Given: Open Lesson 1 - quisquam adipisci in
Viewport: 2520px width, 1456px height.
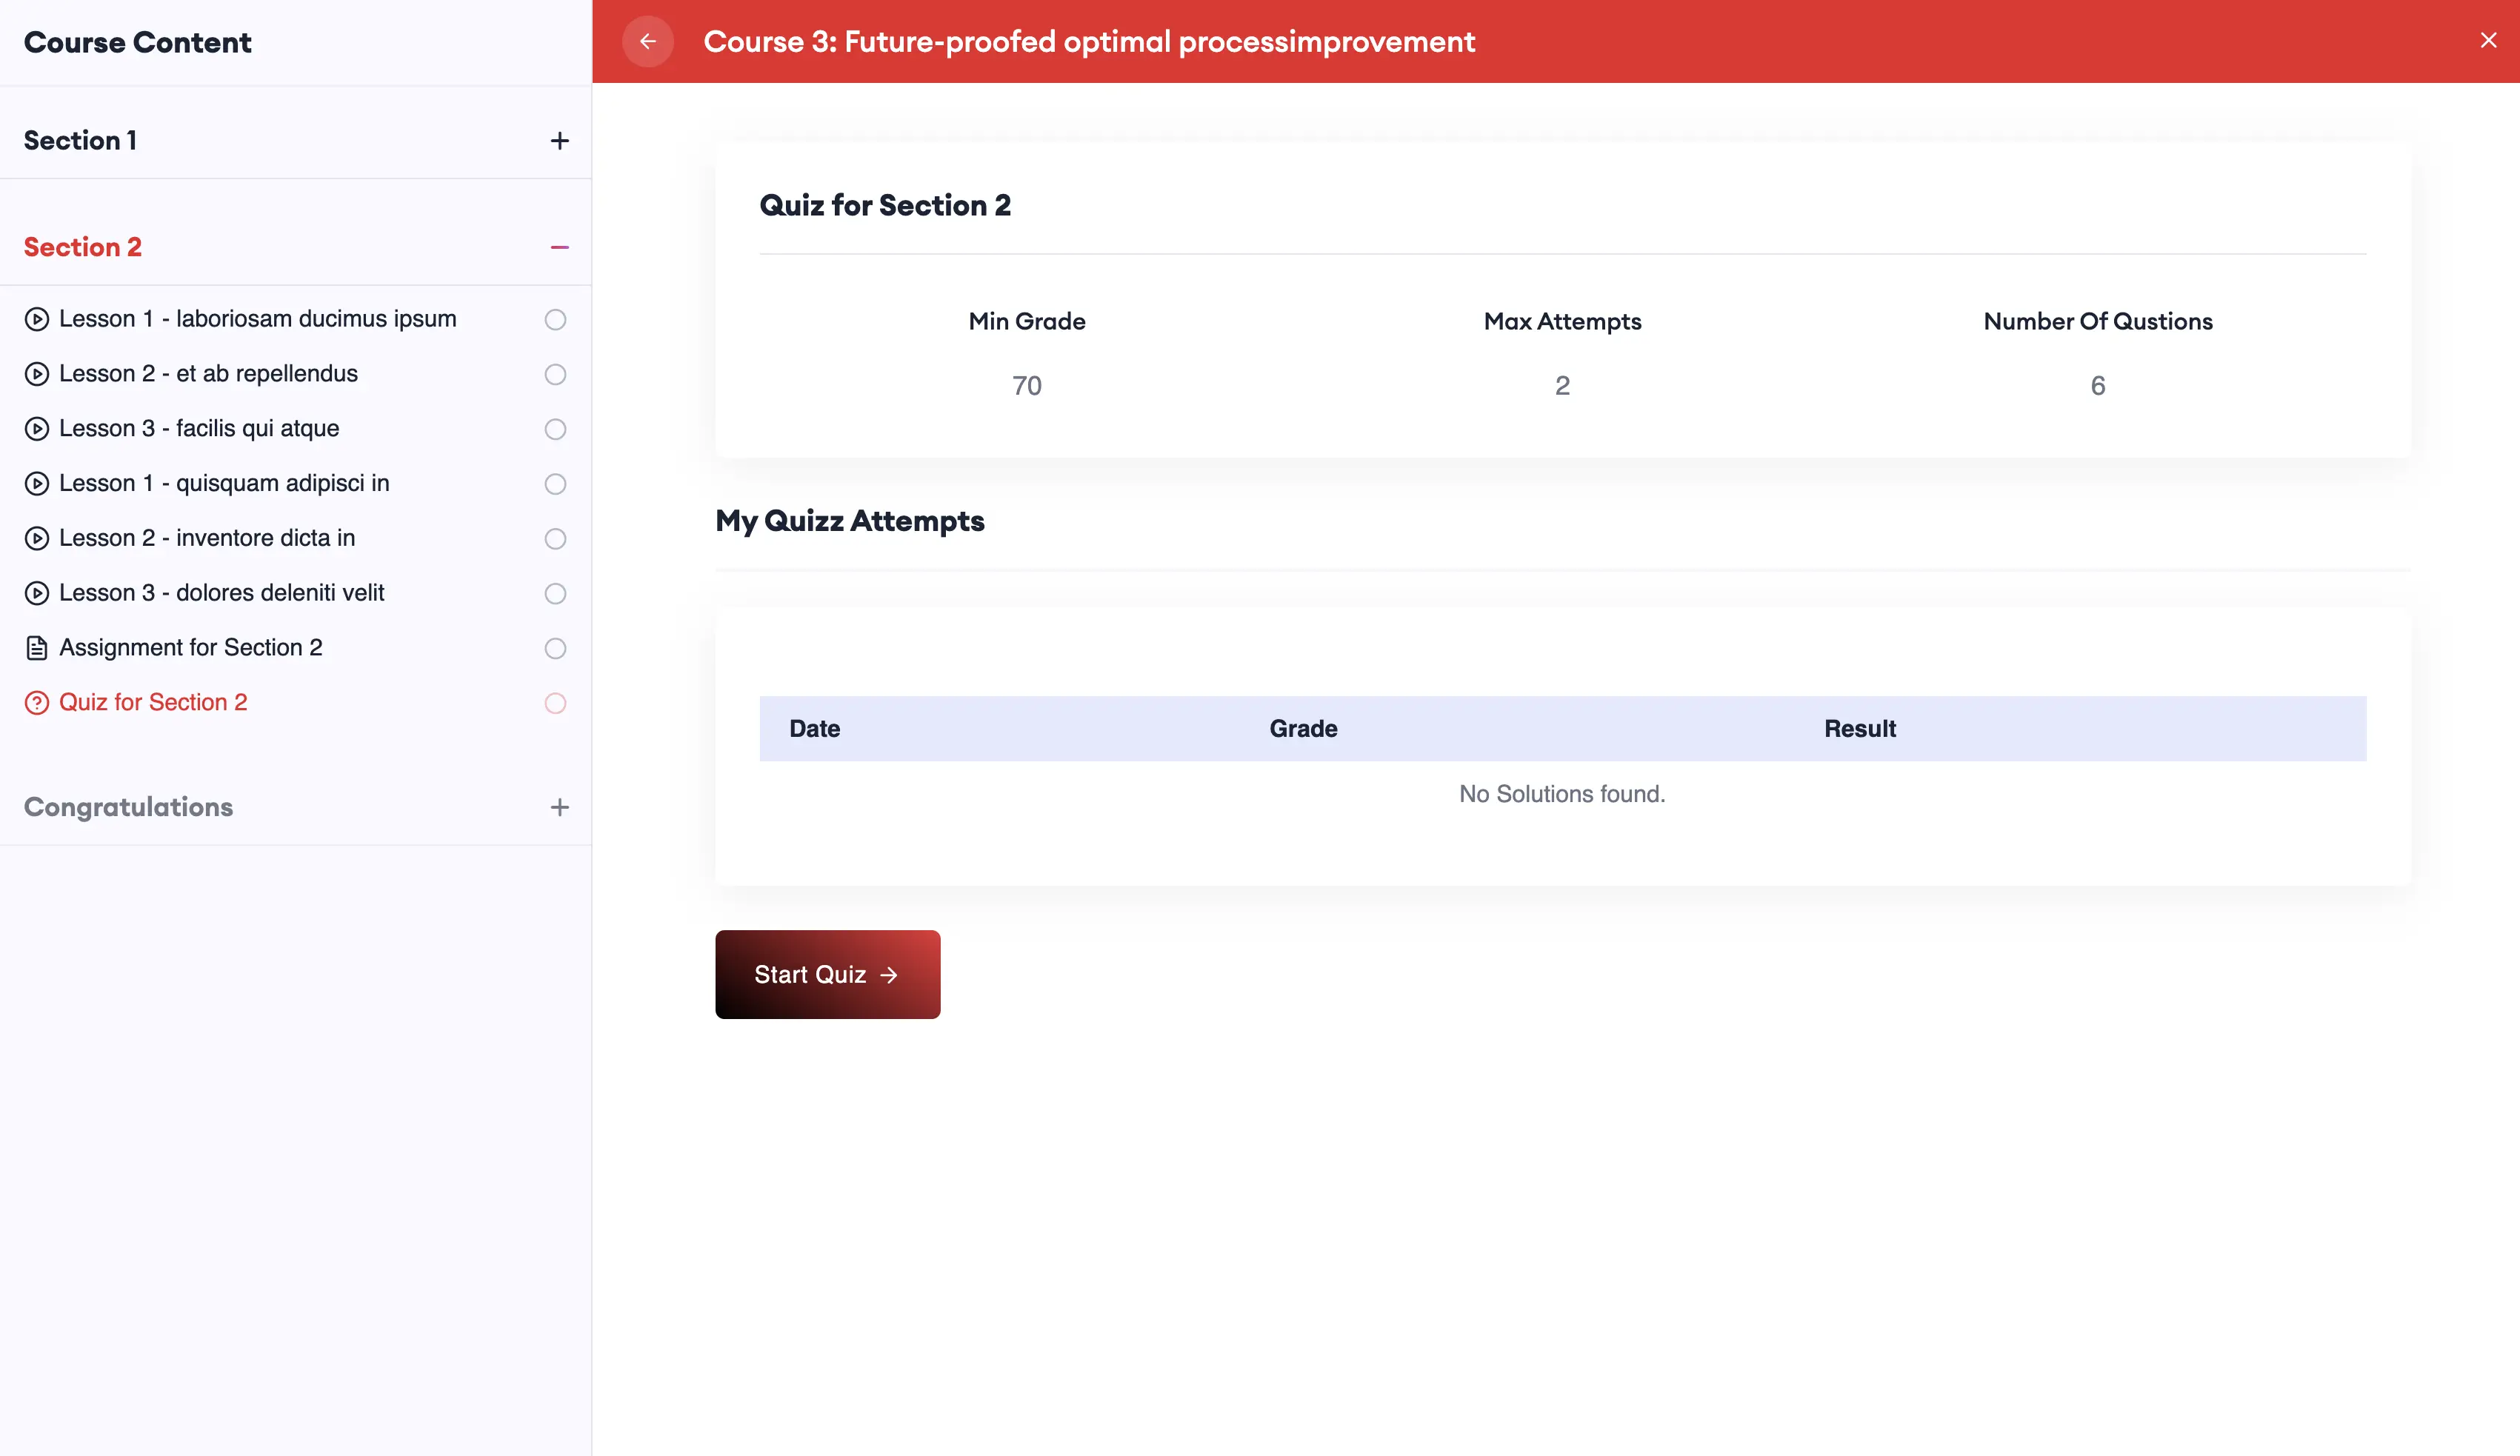Looking at the screenshot, I should [x=224, y=484].
